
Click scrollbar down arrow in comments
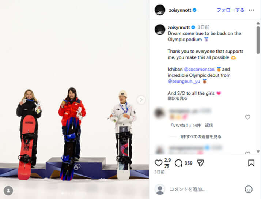point(258,151)
